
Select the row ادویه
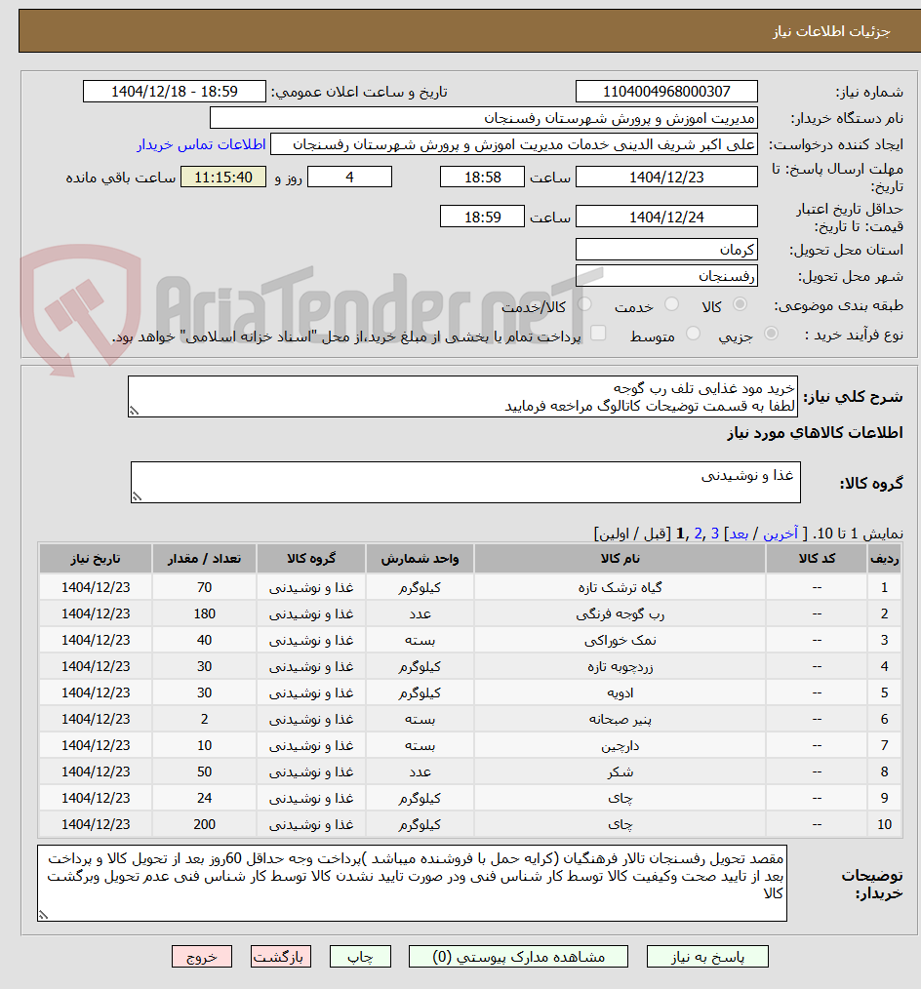470,692
